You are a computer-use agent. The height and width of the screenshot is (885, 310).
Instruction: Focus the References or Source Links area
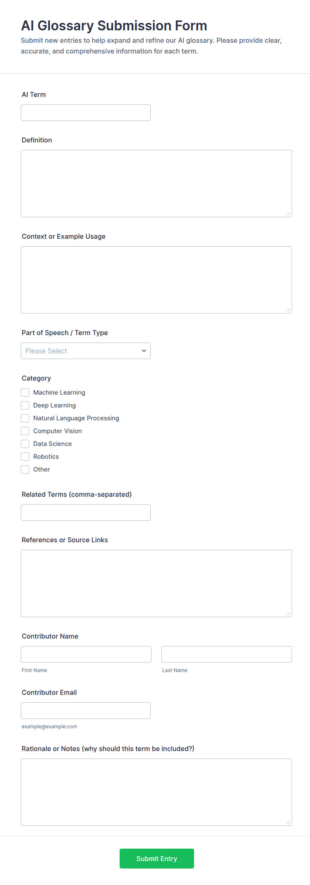click(156, 583)
